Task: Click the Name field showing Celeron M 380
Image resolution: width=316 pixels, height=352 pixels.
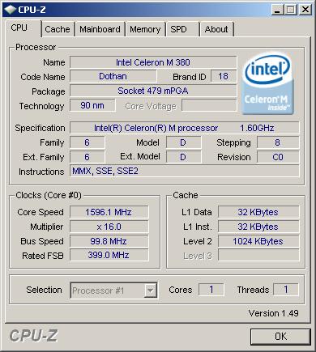Action: click(x=153, y=62)
